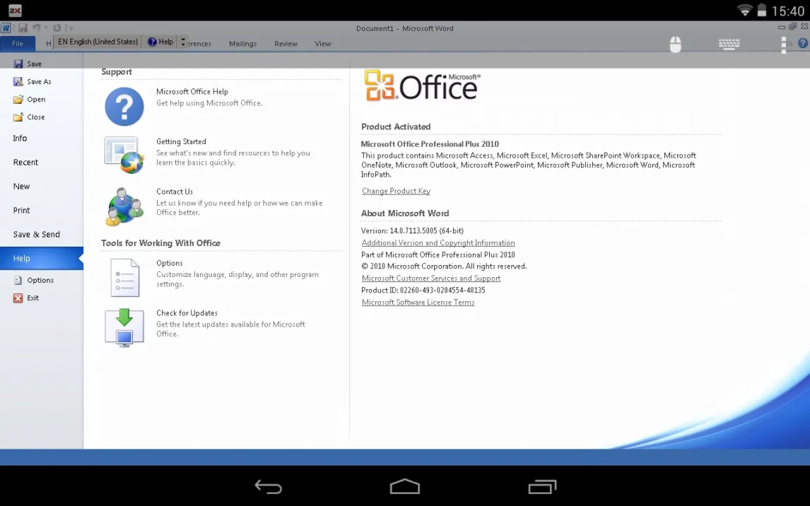Expand the language bar options arrow
810x506 pixels.
tap(183, 42)
